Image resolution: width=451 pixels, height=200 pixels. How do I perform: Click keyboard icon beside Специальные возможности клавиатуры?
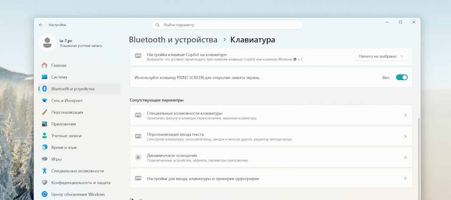pyautogui.click(x=138, y=115)
